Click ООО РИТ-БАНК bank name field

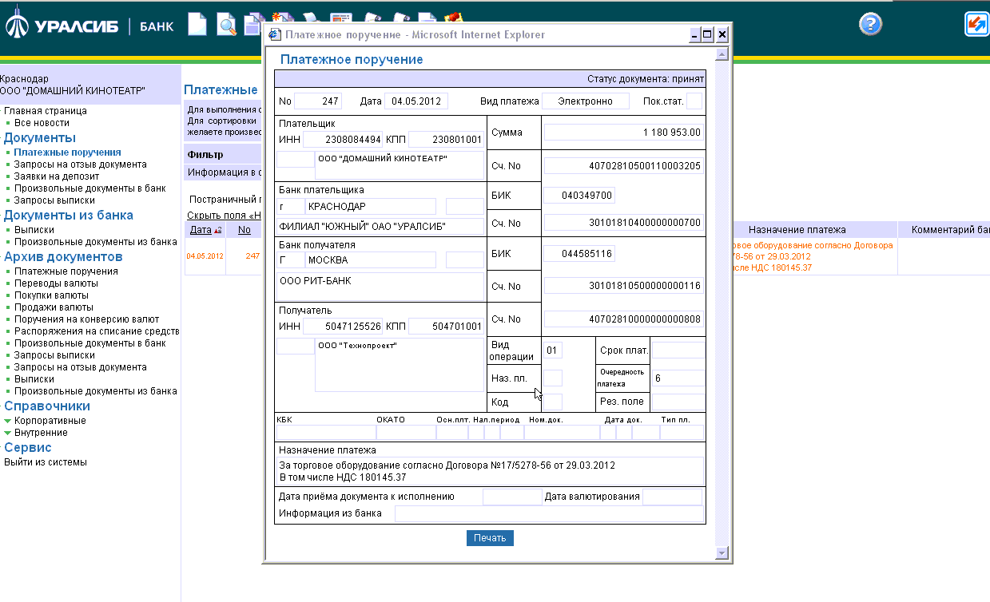380,286
